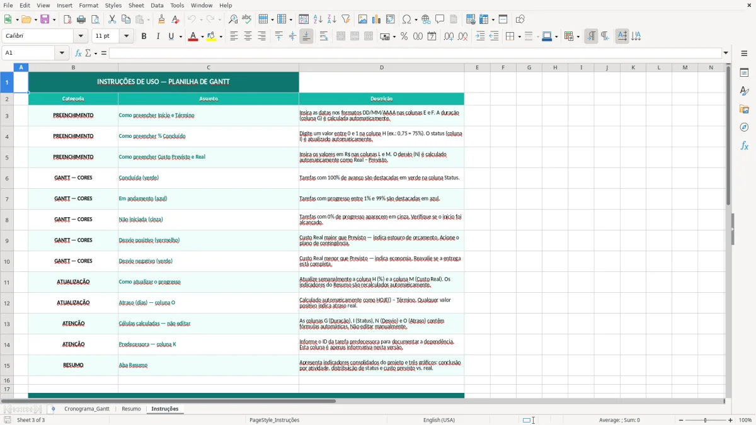756x425 pixels.
Task: Open the Sheet menu
Action: tap(136, 5)
